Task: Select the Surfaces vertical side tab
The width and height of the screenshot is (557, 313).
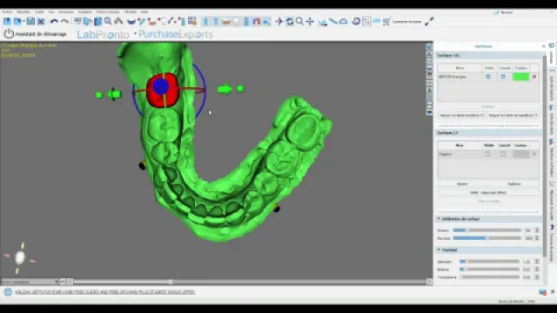Action: (552, 54)
